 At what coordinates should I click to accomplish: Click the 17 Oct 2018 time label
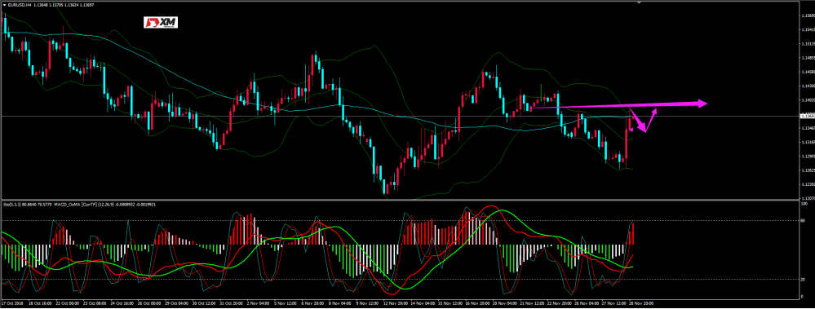12,302
